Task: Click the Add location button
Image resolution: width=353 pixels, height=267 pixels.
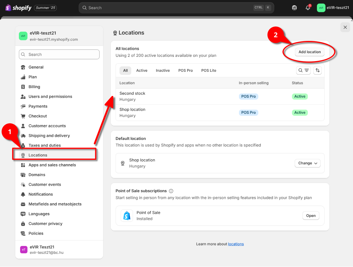Action: 309,52
